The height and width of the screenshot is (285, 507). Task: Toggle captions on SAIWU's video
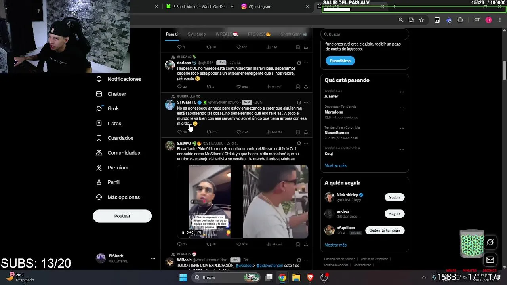(199, 233)
